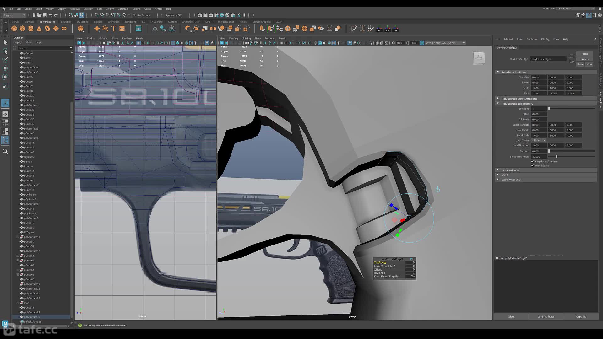
Task: Expand Poly Extrude Curve Attributes section
Action: click(498, 99)
